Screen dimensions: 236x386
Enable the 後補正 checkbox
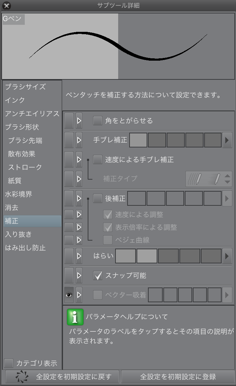(97, 198)
